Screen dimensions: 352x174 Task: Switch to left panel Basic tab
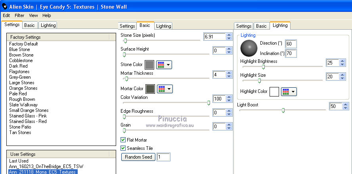pos(29,25)
